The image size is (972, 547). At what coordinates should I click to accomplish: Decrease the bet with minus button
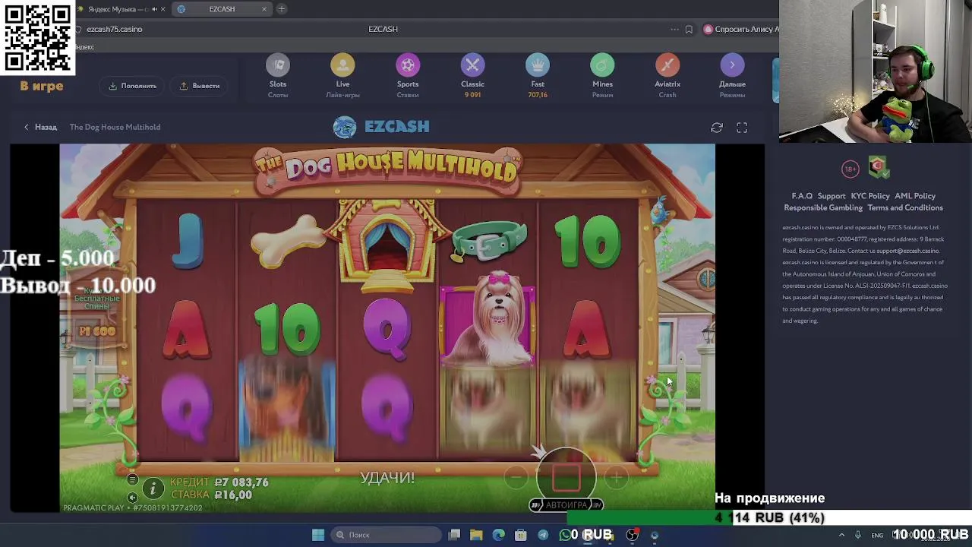[x=516, y=477]
